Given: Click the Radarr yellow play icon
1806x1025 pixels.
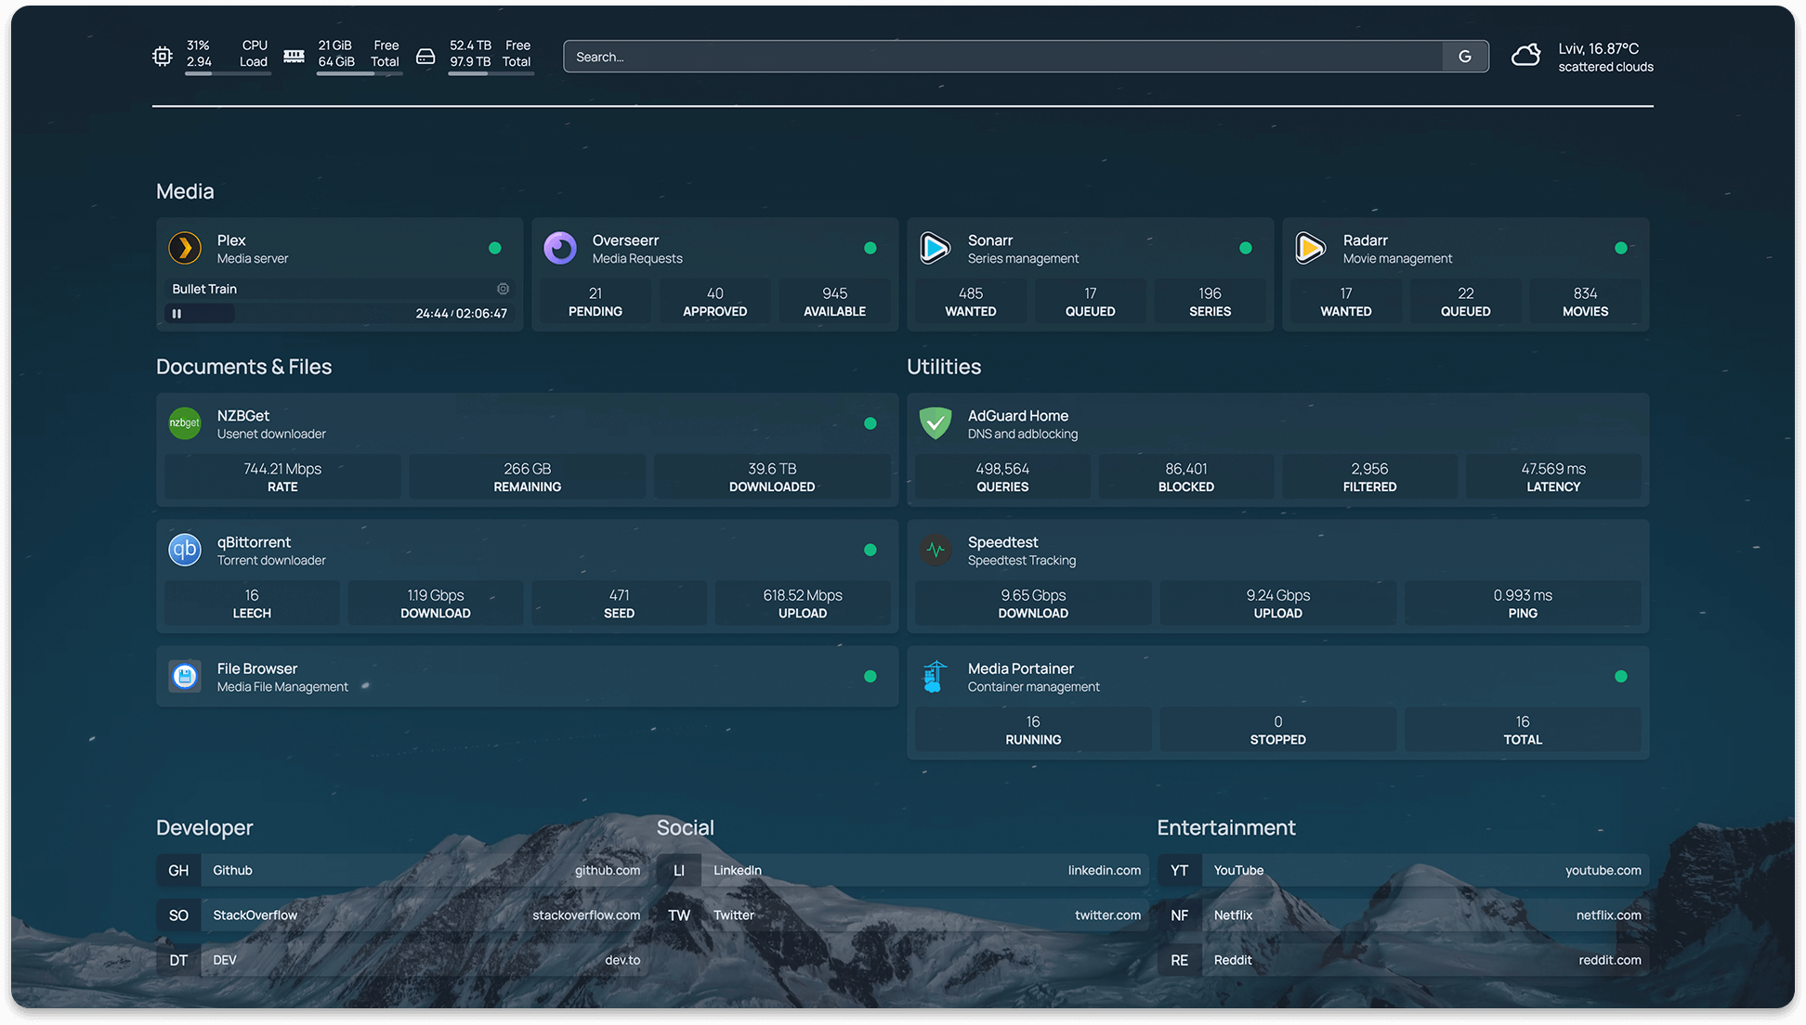Looking at the screenshot, I should point(1311,248).
